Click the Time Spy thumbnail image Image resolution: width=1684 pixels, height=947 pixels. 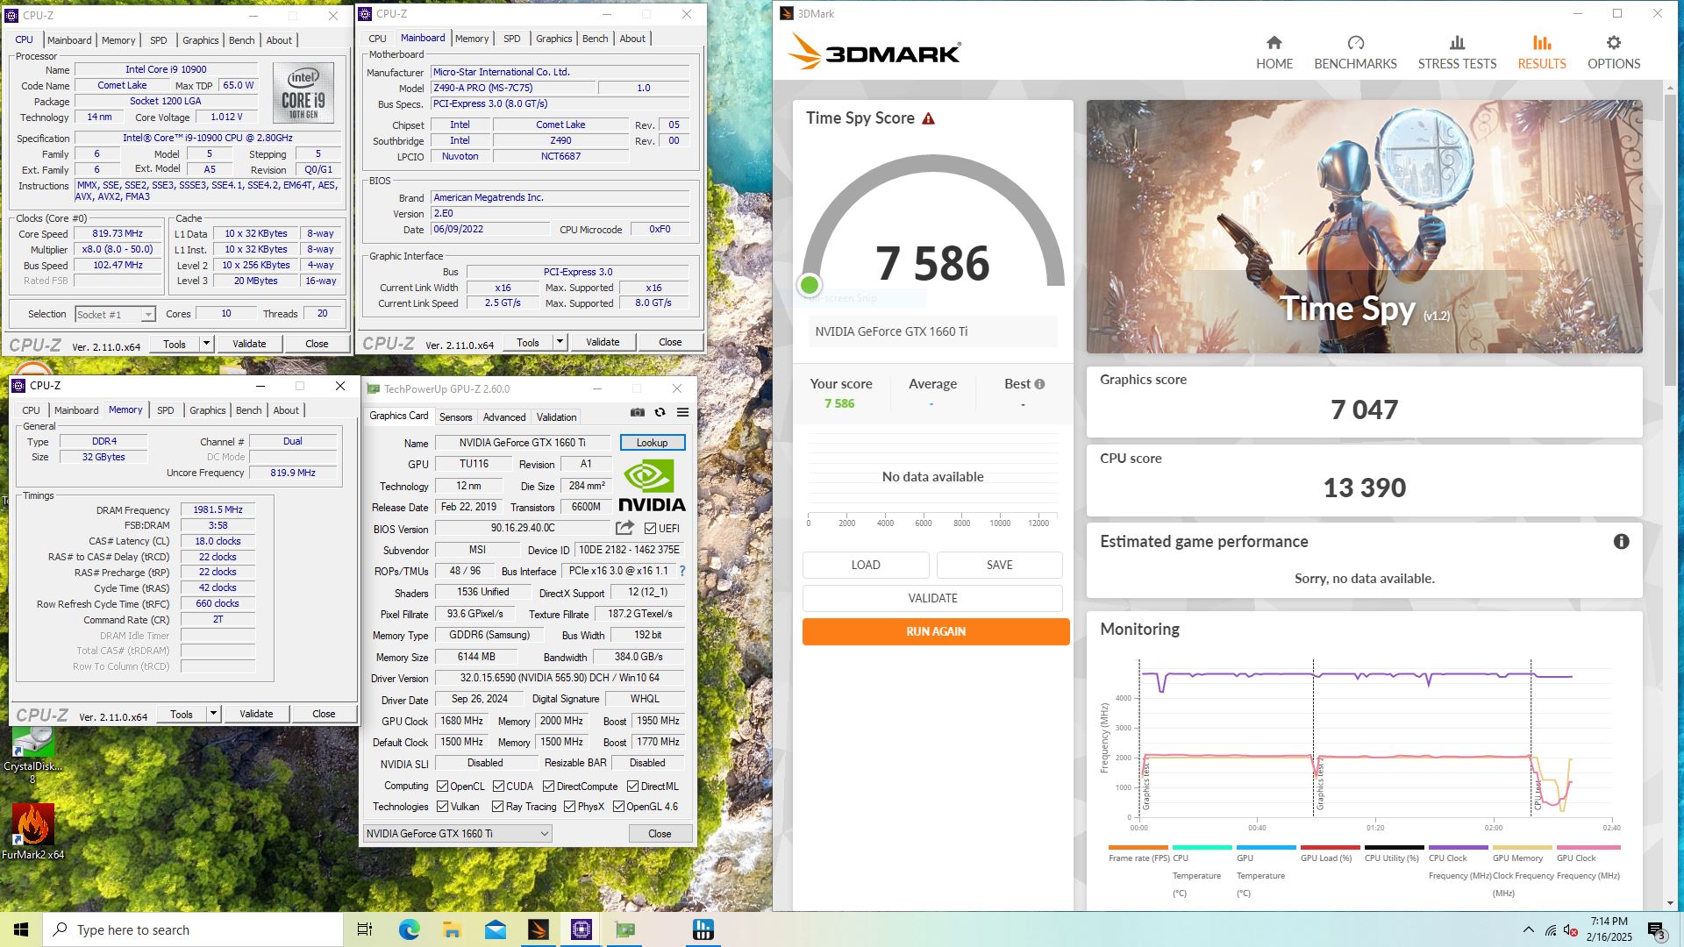tap(1364, 226)
